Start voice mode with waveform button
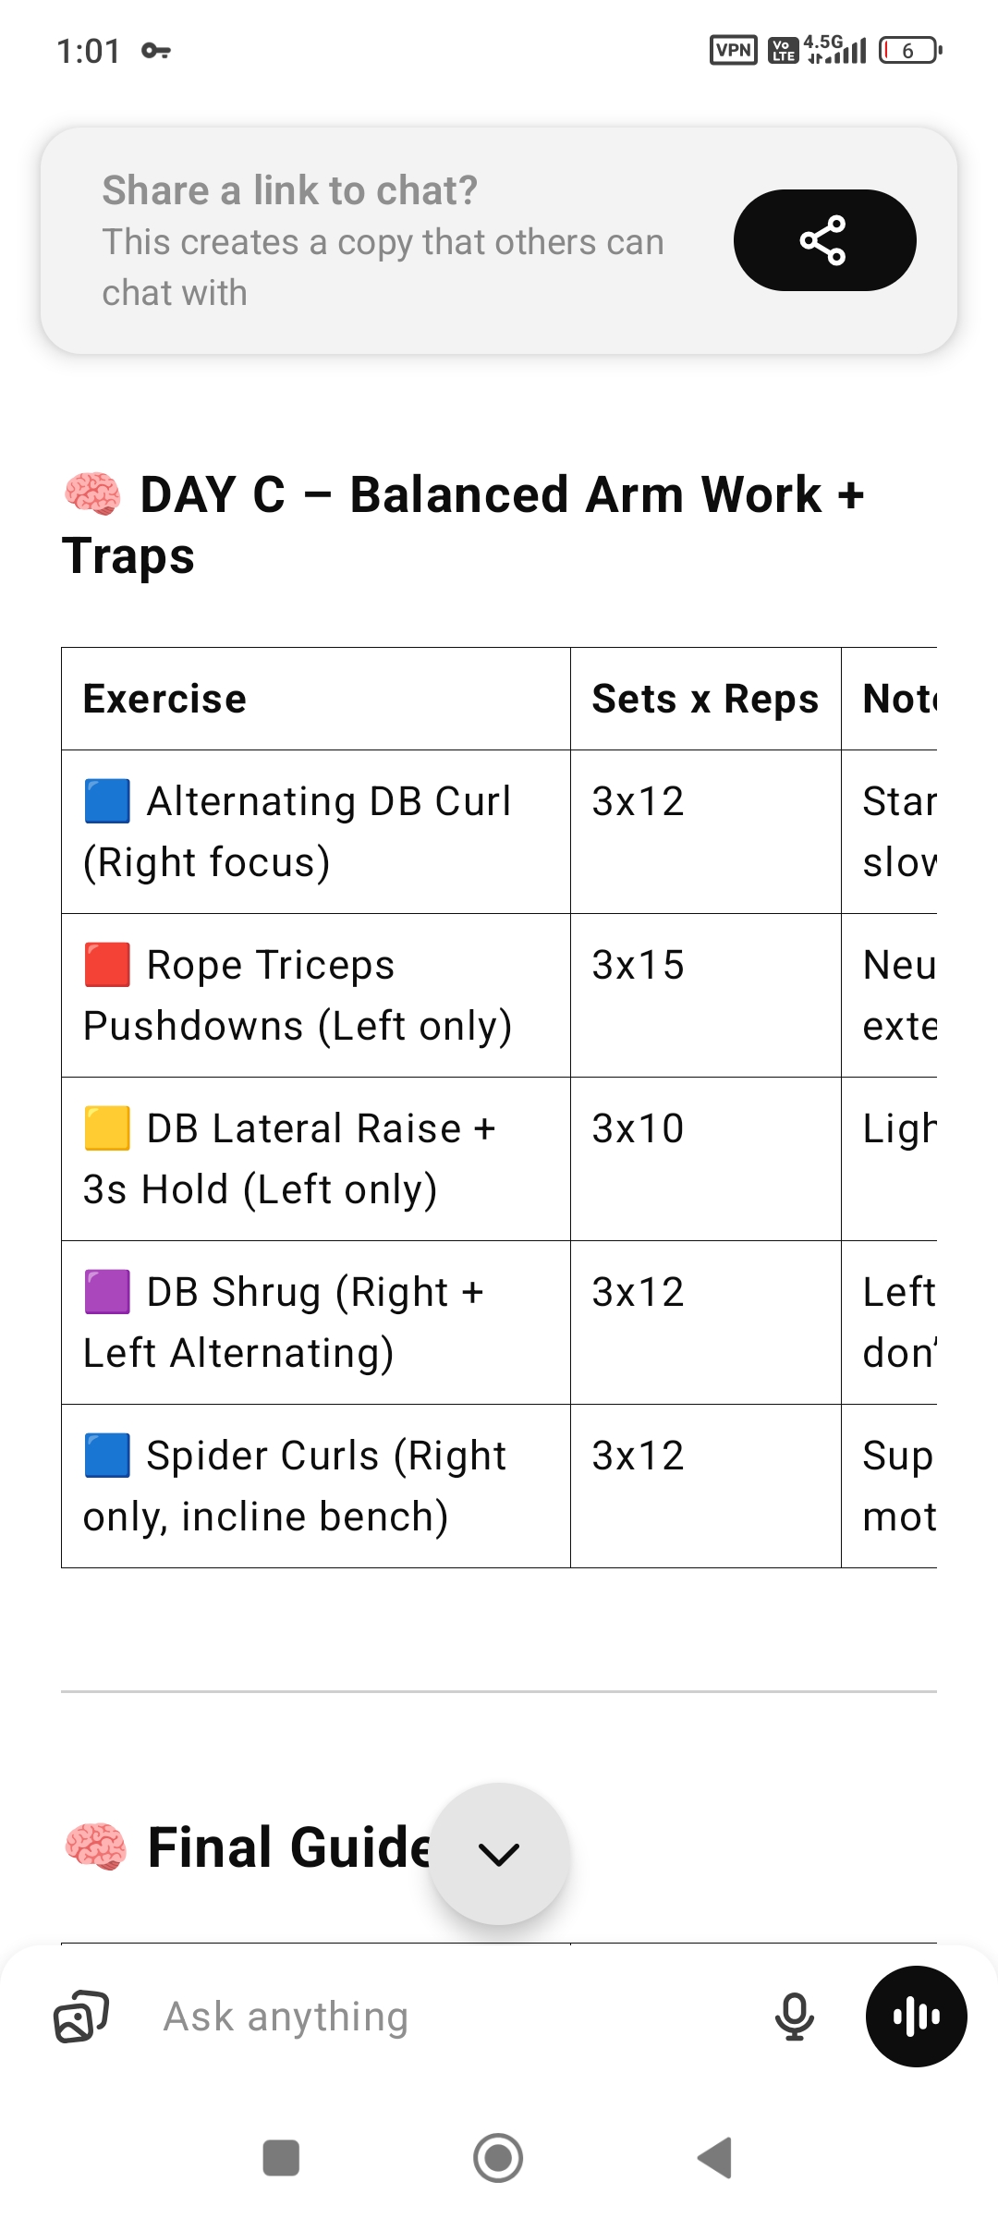998x2218 pixels. tap(916, 2017)
